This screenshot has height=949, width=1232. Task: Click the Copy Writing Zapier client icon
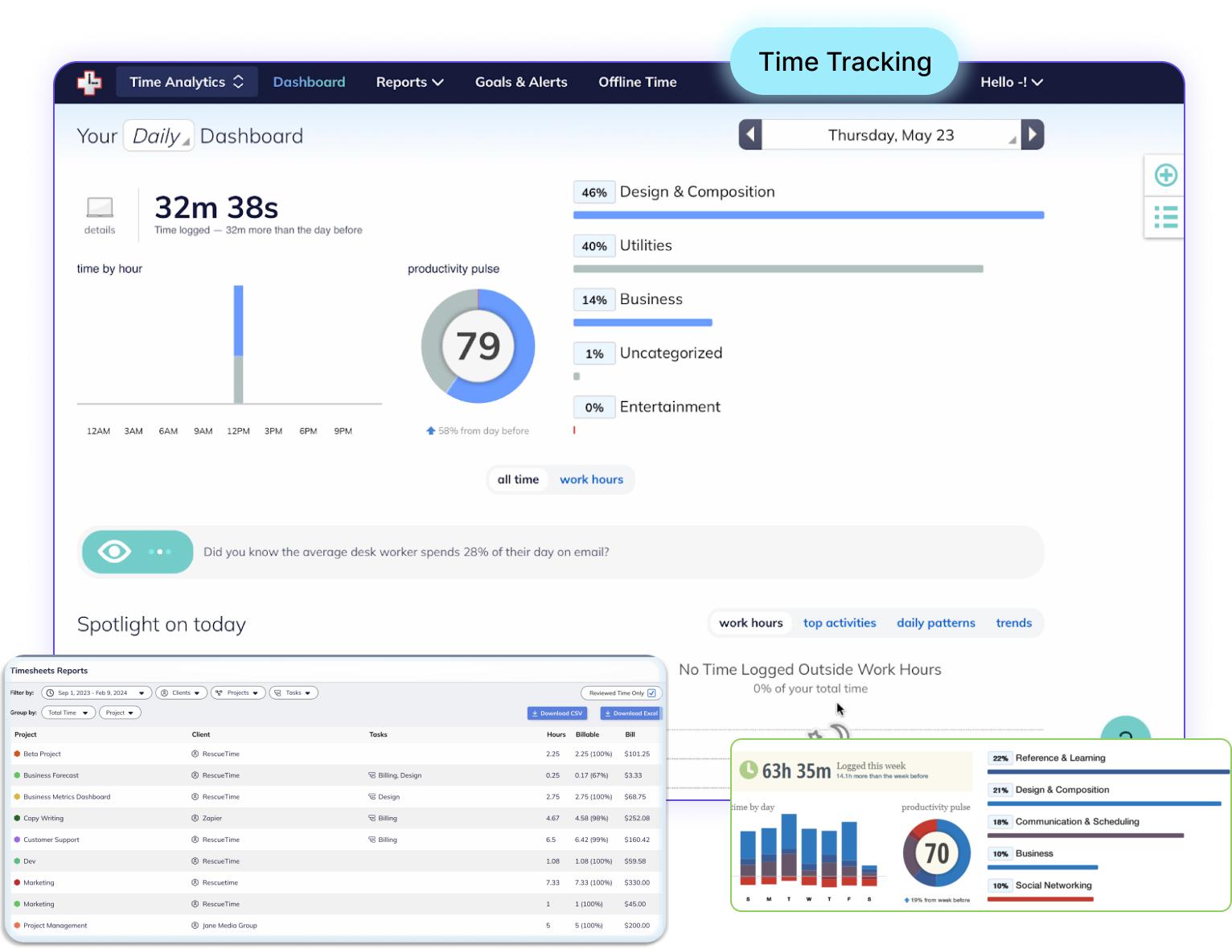tap(195, 819)
